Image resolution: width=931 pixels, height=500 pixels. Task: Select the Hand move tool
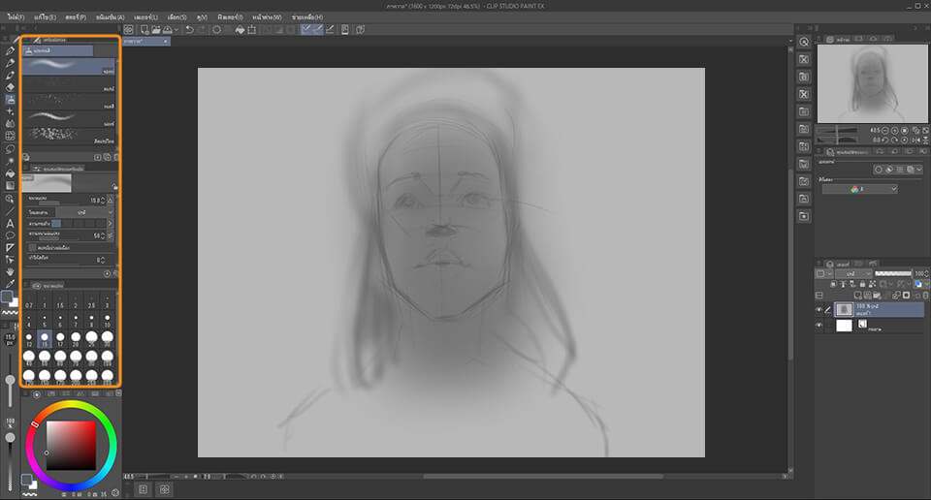click(10, 272)
